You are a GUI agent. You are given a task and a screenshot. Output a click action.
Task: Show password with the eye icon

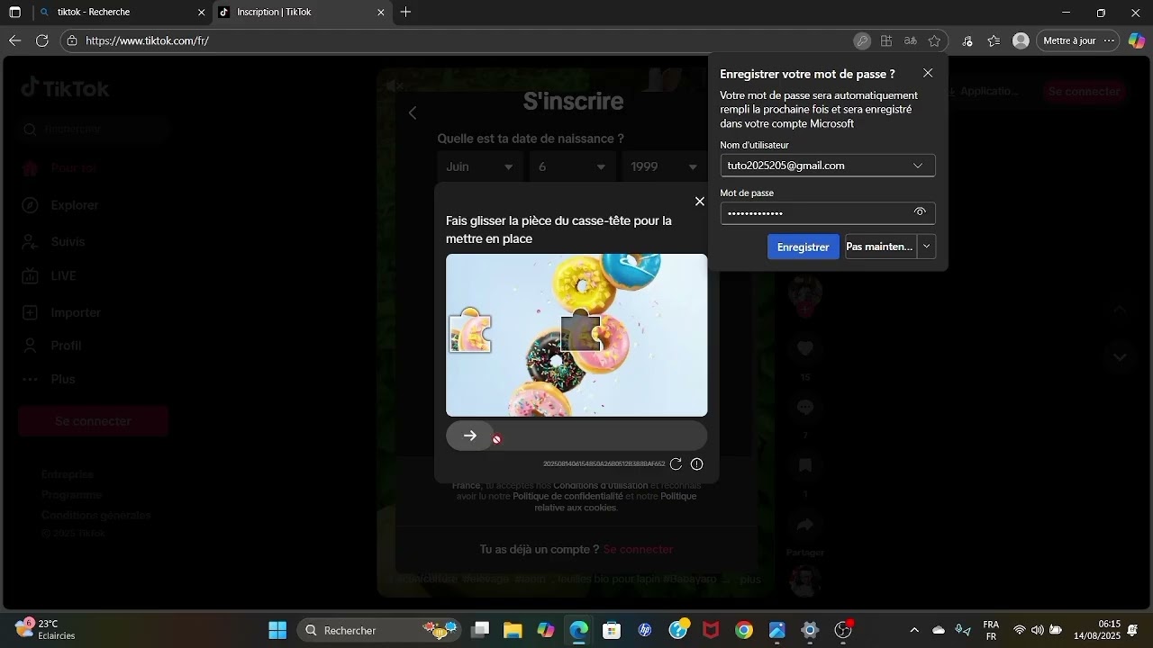[x=920, y=212]
